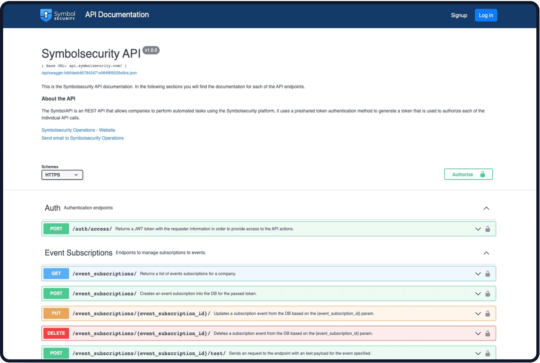540x363 pixels.
Task: Collapse the Auth section chevron
Action: point(486,208)
